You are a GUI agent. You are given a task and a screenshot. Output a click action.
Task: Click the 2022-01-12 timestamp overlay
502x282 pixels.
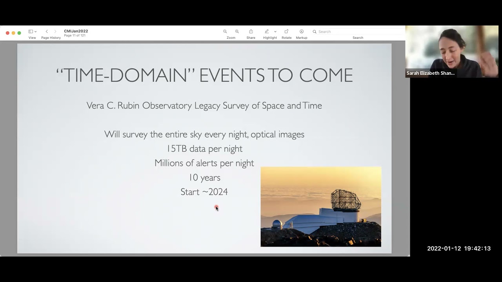pos(459,249)
